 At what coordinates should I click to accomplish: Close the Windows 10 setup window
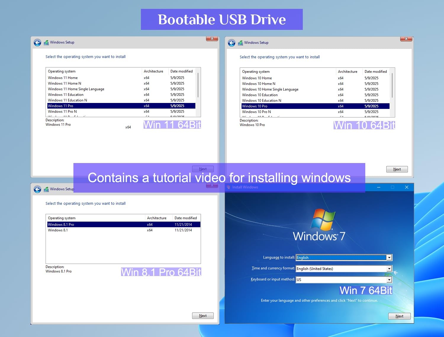406,39
